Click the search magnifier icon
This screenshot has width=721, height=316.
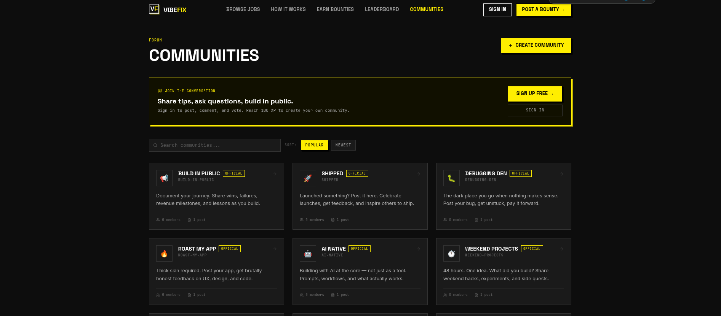click(x=155, y=145)
